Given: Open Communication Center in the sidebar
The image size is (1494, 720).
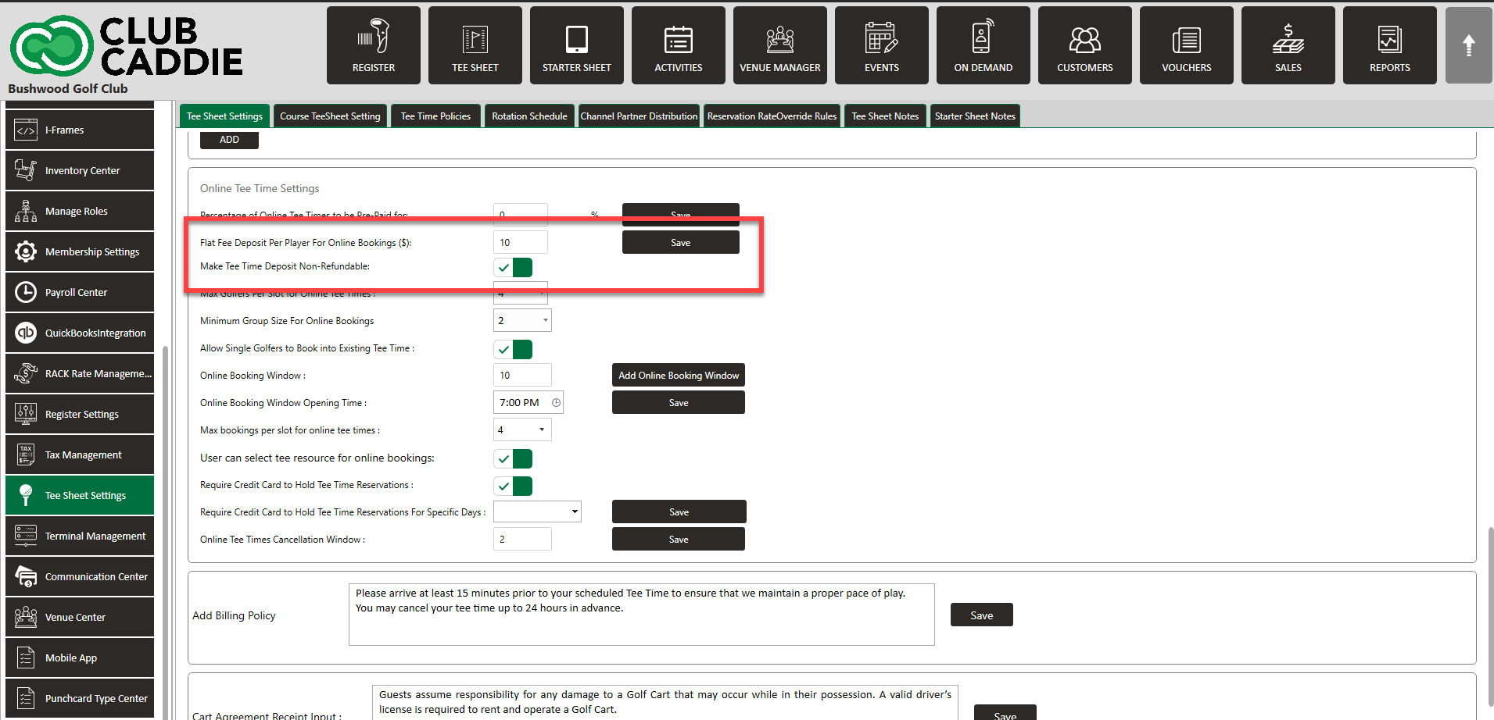Looking at the screenshot, I should (80, 576).
